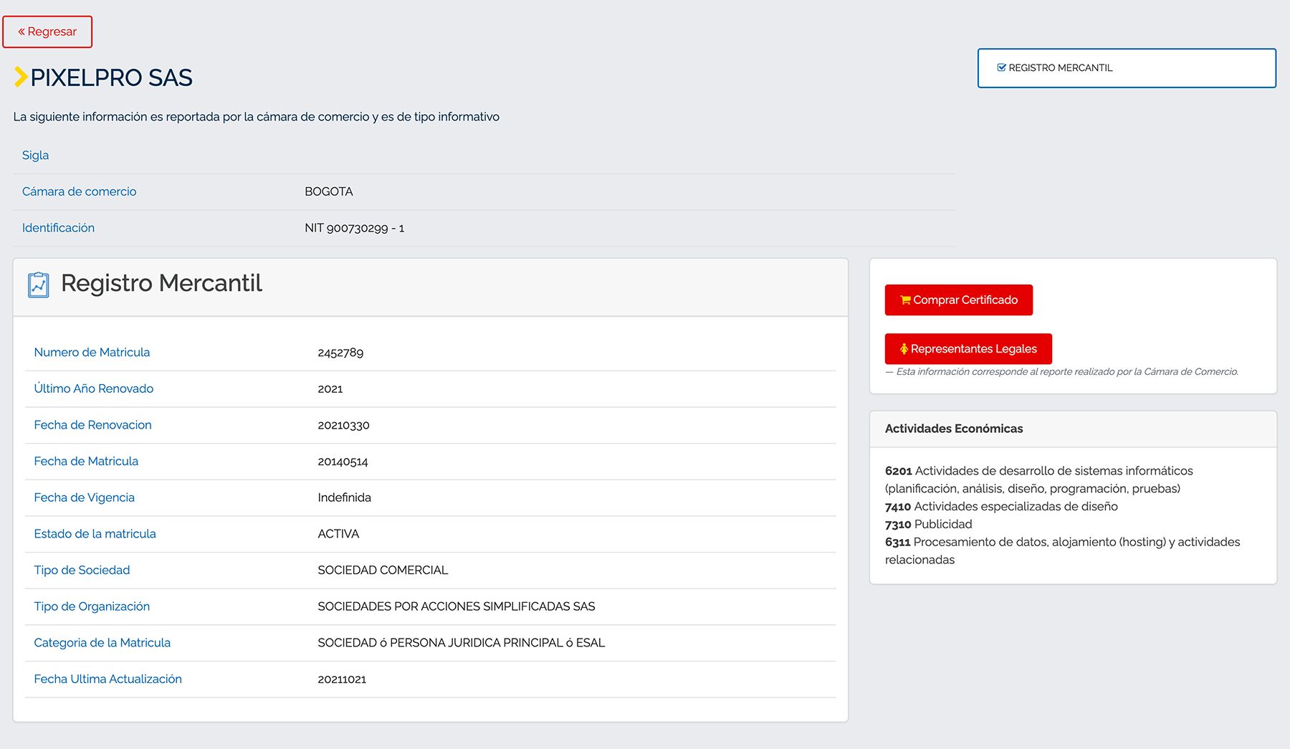This screenshot has width=1290, height=749.
Task: Select activity code 6201 entry
Action: pyautogui.click(x=898, y=471)
